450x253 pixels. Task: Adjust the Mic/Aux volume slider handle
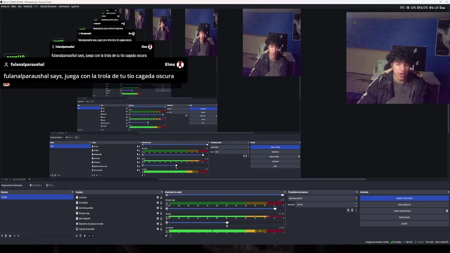point(227,222)
